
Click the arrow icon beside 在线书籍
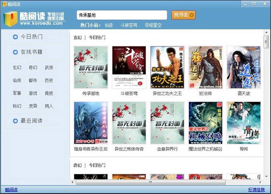[x=15, y=52]
